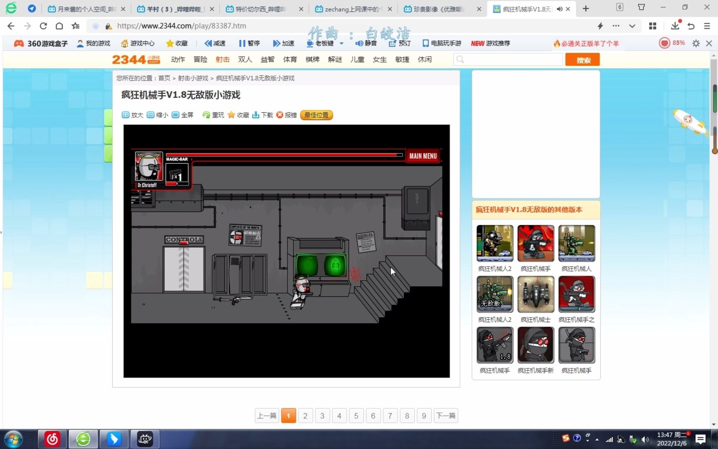Open 疯狂机械士 game thumbnail
This screenshot has width=718, height=449.
536,294
